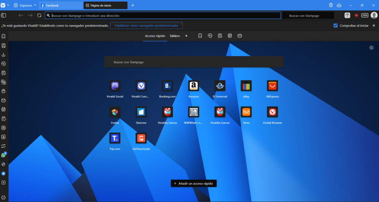379x202 pixels.
Task: Click Establecer como navegador predeterminado
Action: coord(146,25)
